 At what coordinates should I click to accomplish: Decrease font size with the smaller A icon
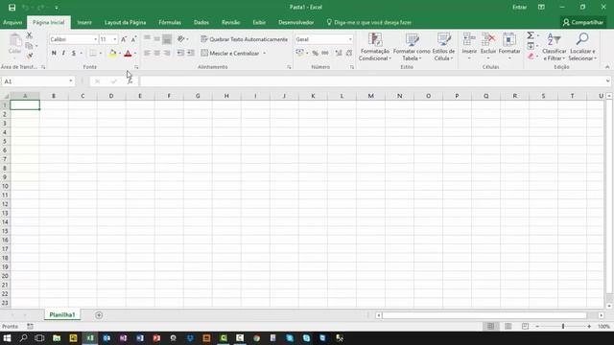[133, 39]
